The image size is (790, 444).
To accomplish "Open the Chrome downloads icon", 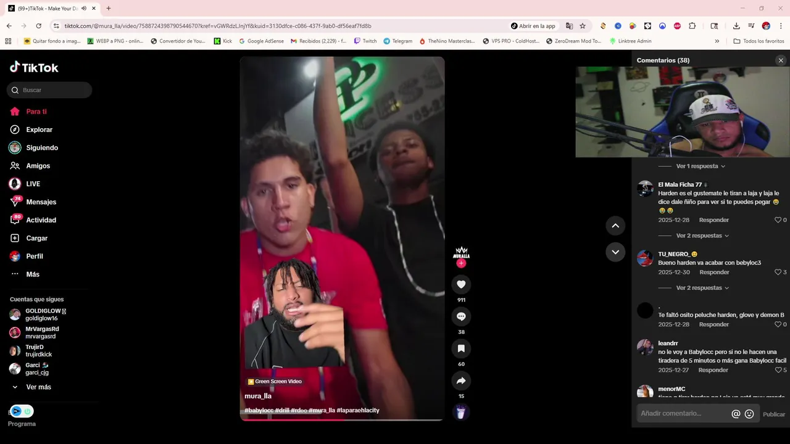I will click(736, 26).
